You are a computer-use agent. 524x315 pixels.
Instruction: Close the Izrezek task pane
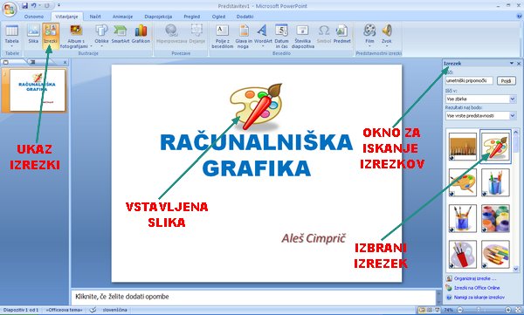tap(519, 63)
